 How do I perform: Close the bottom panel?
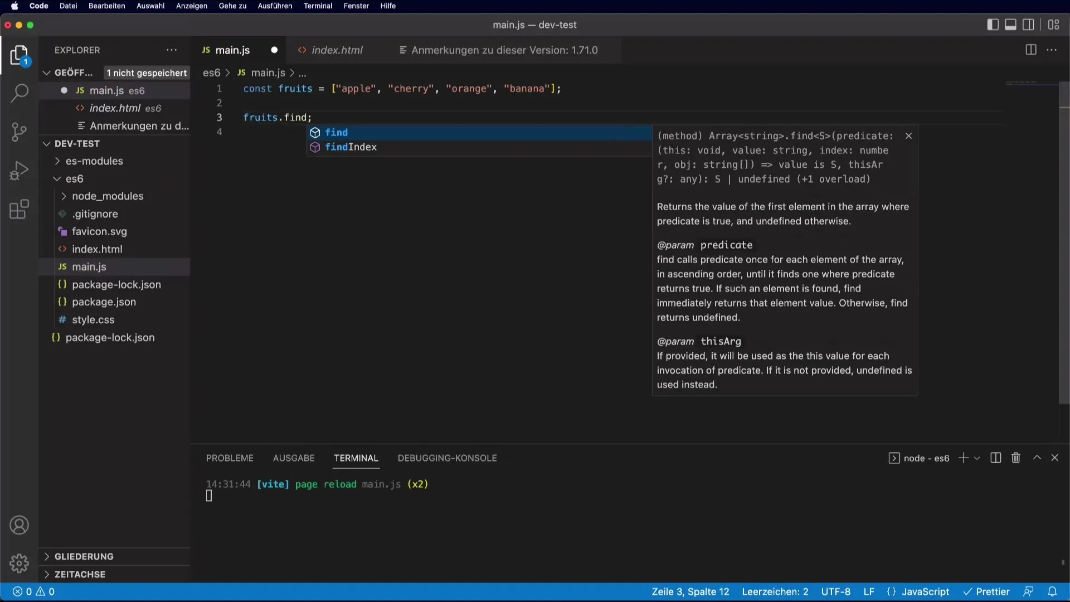click(x=1054, y=458)
